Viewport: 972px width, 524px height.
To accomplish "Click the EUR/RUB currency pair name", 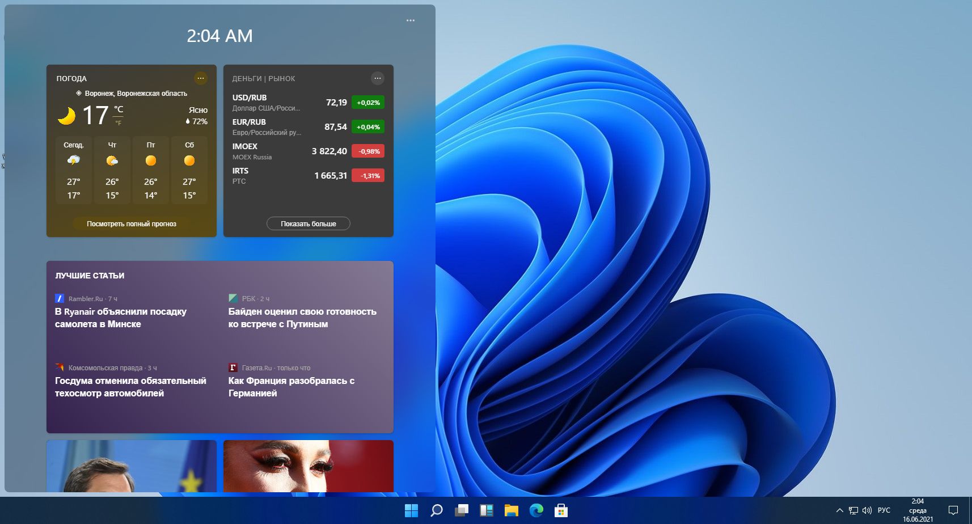I will click(249, 122).
